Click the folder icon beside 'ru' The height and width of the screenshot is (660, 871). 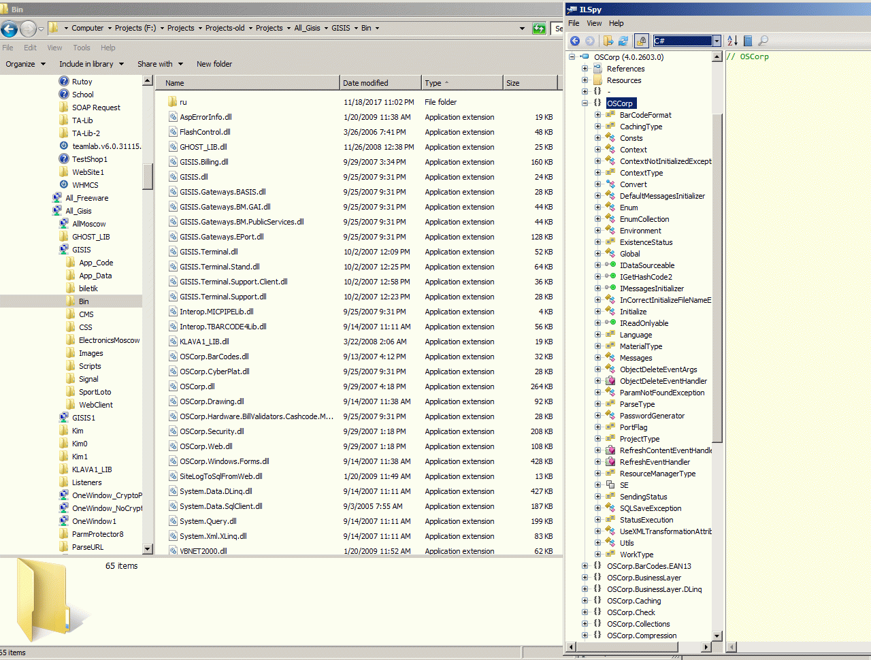click(x=173, y=102)
